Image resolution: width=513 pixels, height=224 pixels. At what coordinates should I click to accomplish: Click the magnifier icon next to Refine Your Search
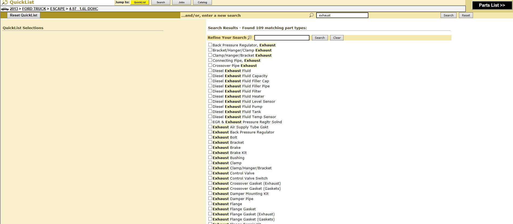point(250,37)
